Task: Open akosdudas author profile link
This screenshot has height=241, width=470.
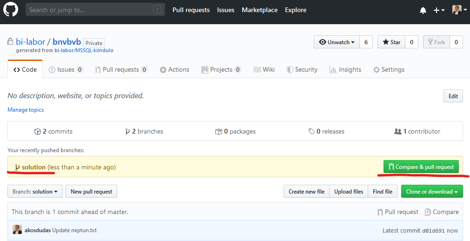Action: [38, 230]
